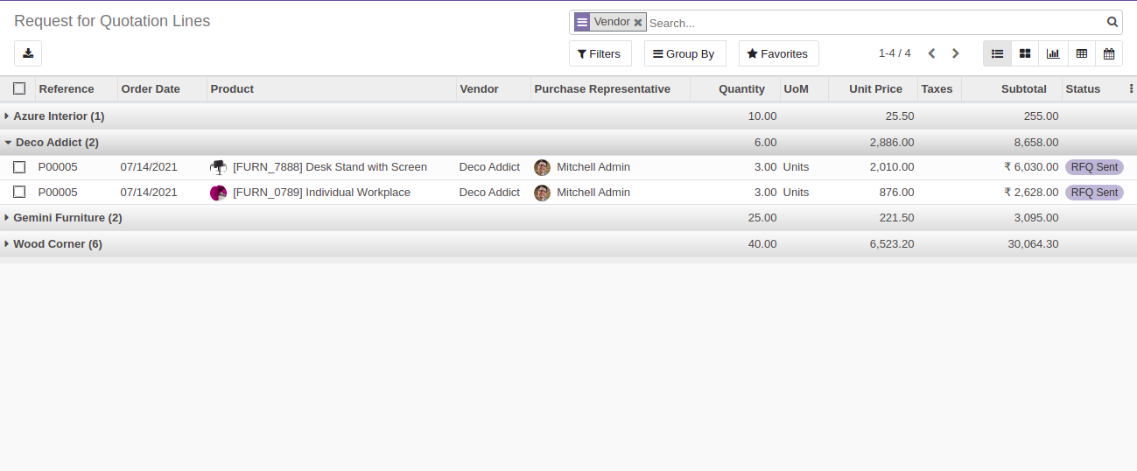Open optional columns menu icon
The width and height of the screenshot is (1137, 471).
[1131, 88]
